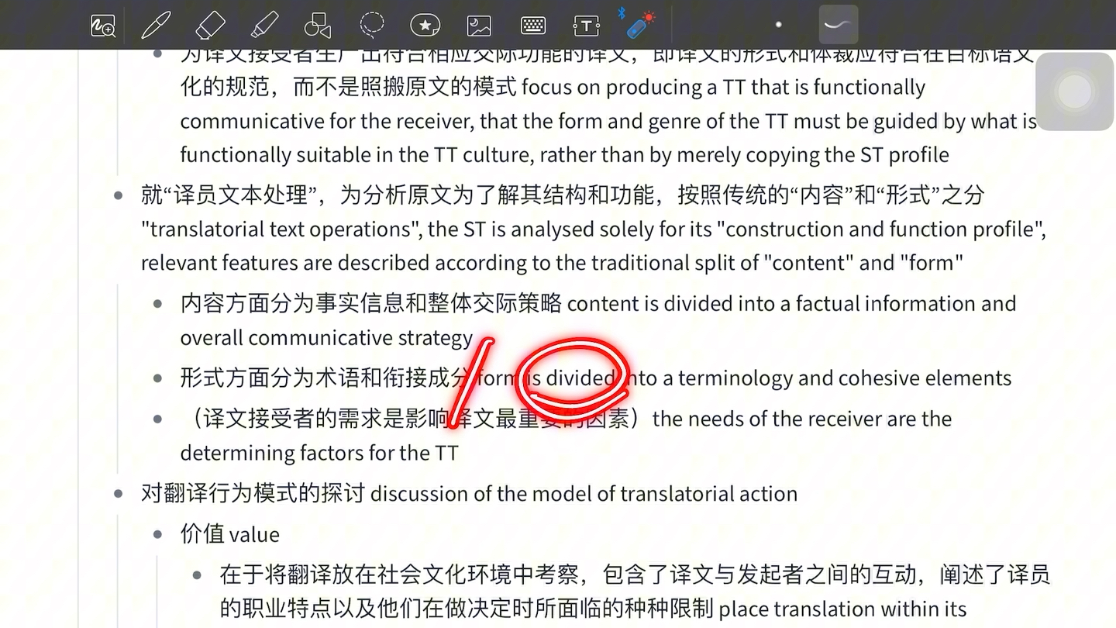Click 'communicative for the receiver' text
Image resolution: width=1116 pixels, height=628 pixels.
328,122
